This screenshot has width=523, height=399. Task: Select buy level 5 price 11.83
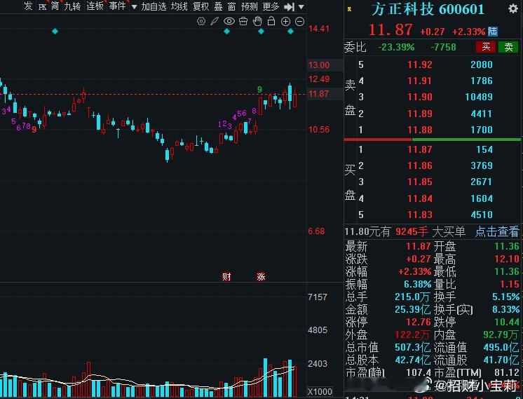click(420, 214)
